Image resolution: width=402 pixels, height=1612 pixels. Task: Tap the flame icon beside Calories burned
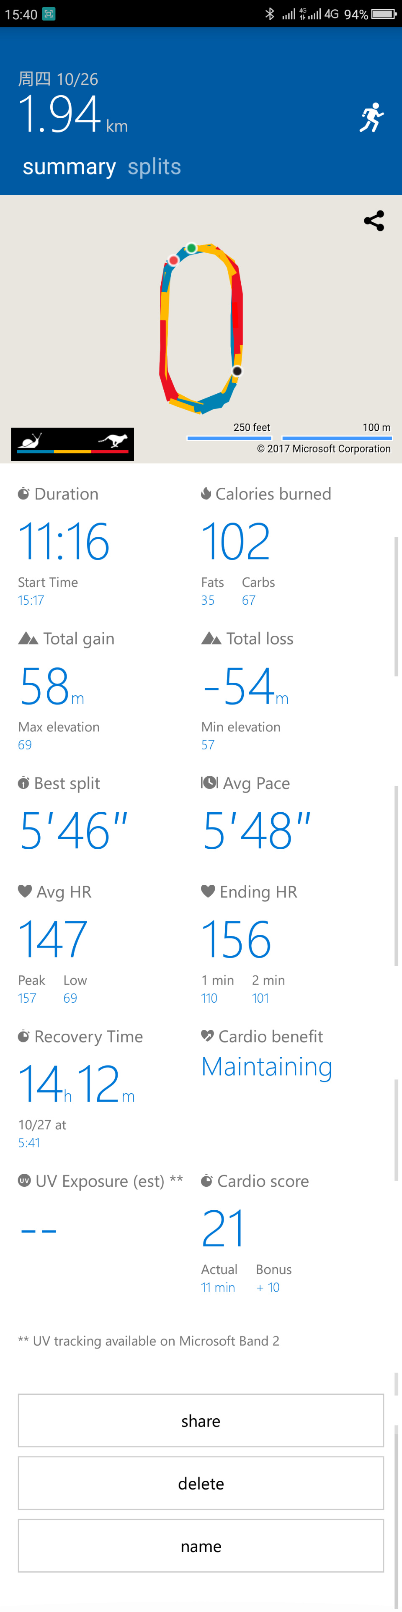[206, 493]
